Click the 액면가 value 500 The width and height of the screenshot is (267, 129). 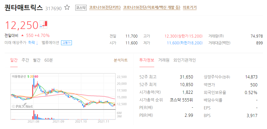coord(254,85)
